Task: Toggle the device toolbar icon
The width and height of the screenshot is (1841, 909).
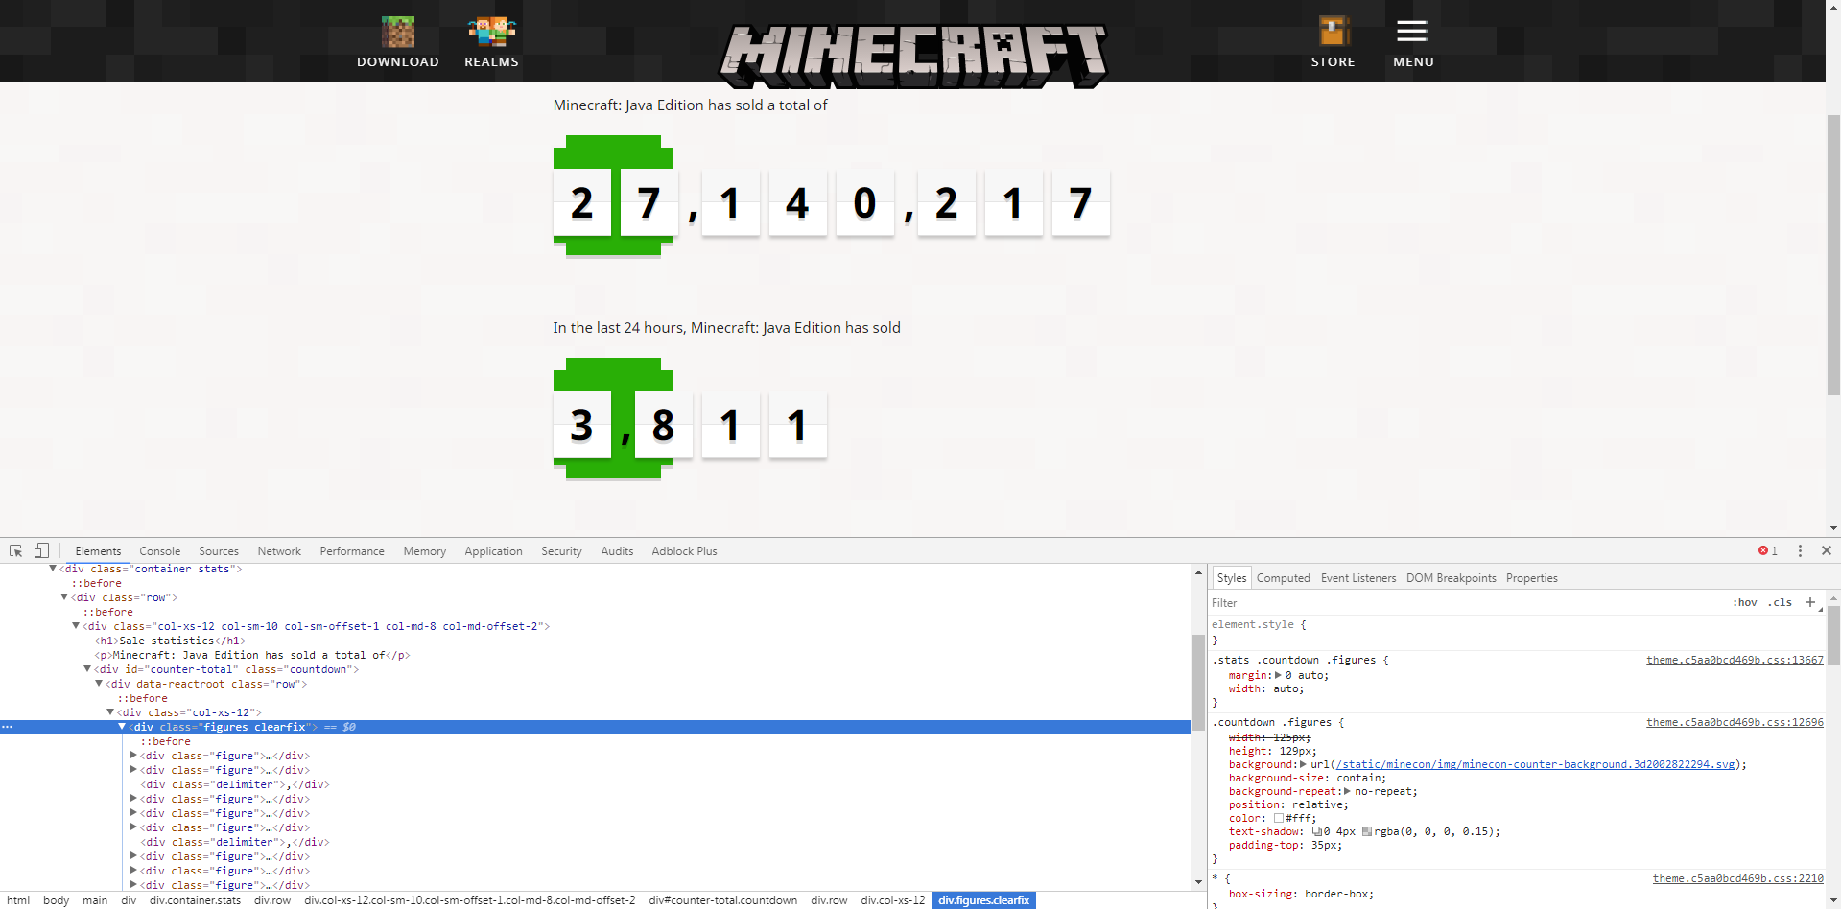Action: point(41,551)
